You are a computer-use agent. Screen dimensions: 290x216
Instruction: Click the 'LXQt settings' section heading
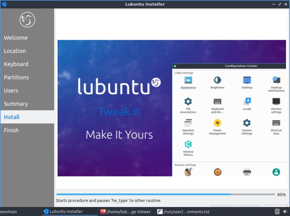coord(184,73)
